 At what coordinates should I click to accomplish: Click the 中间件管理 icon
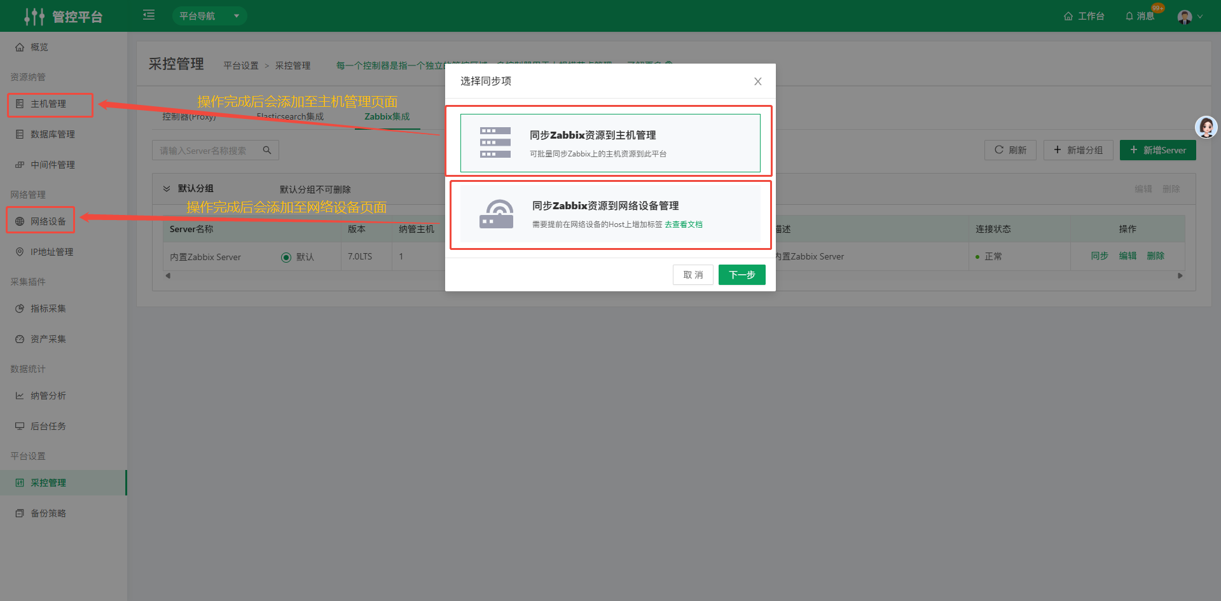pyautogui.click(x=20, y=165)
